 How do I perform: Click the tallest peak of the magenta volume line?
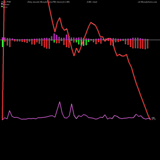(60, 102)
